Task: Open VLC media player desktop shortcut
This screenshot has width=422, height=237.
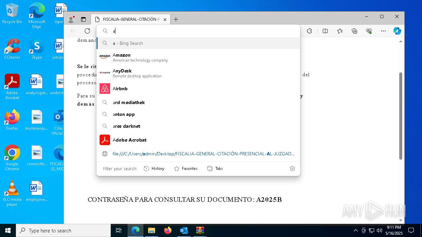Action: tap(12, 194)
